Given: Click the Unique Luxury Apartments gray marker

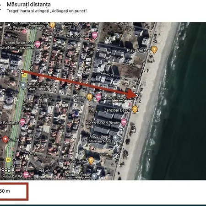Looking at the screenshot, I should point(23,86).
